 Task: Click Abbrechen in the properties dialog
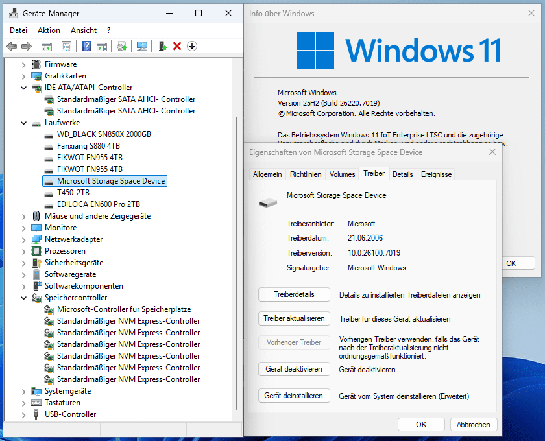pos(474,424)
